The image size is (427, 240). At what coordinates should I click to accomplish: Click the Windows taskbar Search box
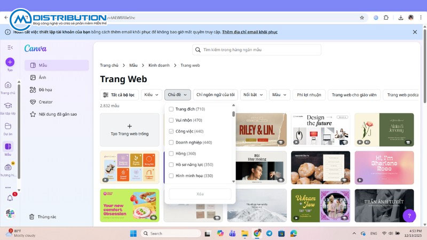(x=171, y=234)
